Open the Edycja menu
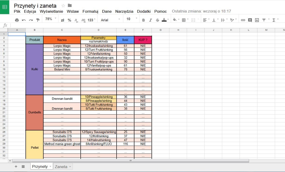285x172 pixels. pyautogui.click(x=30, y=11)
